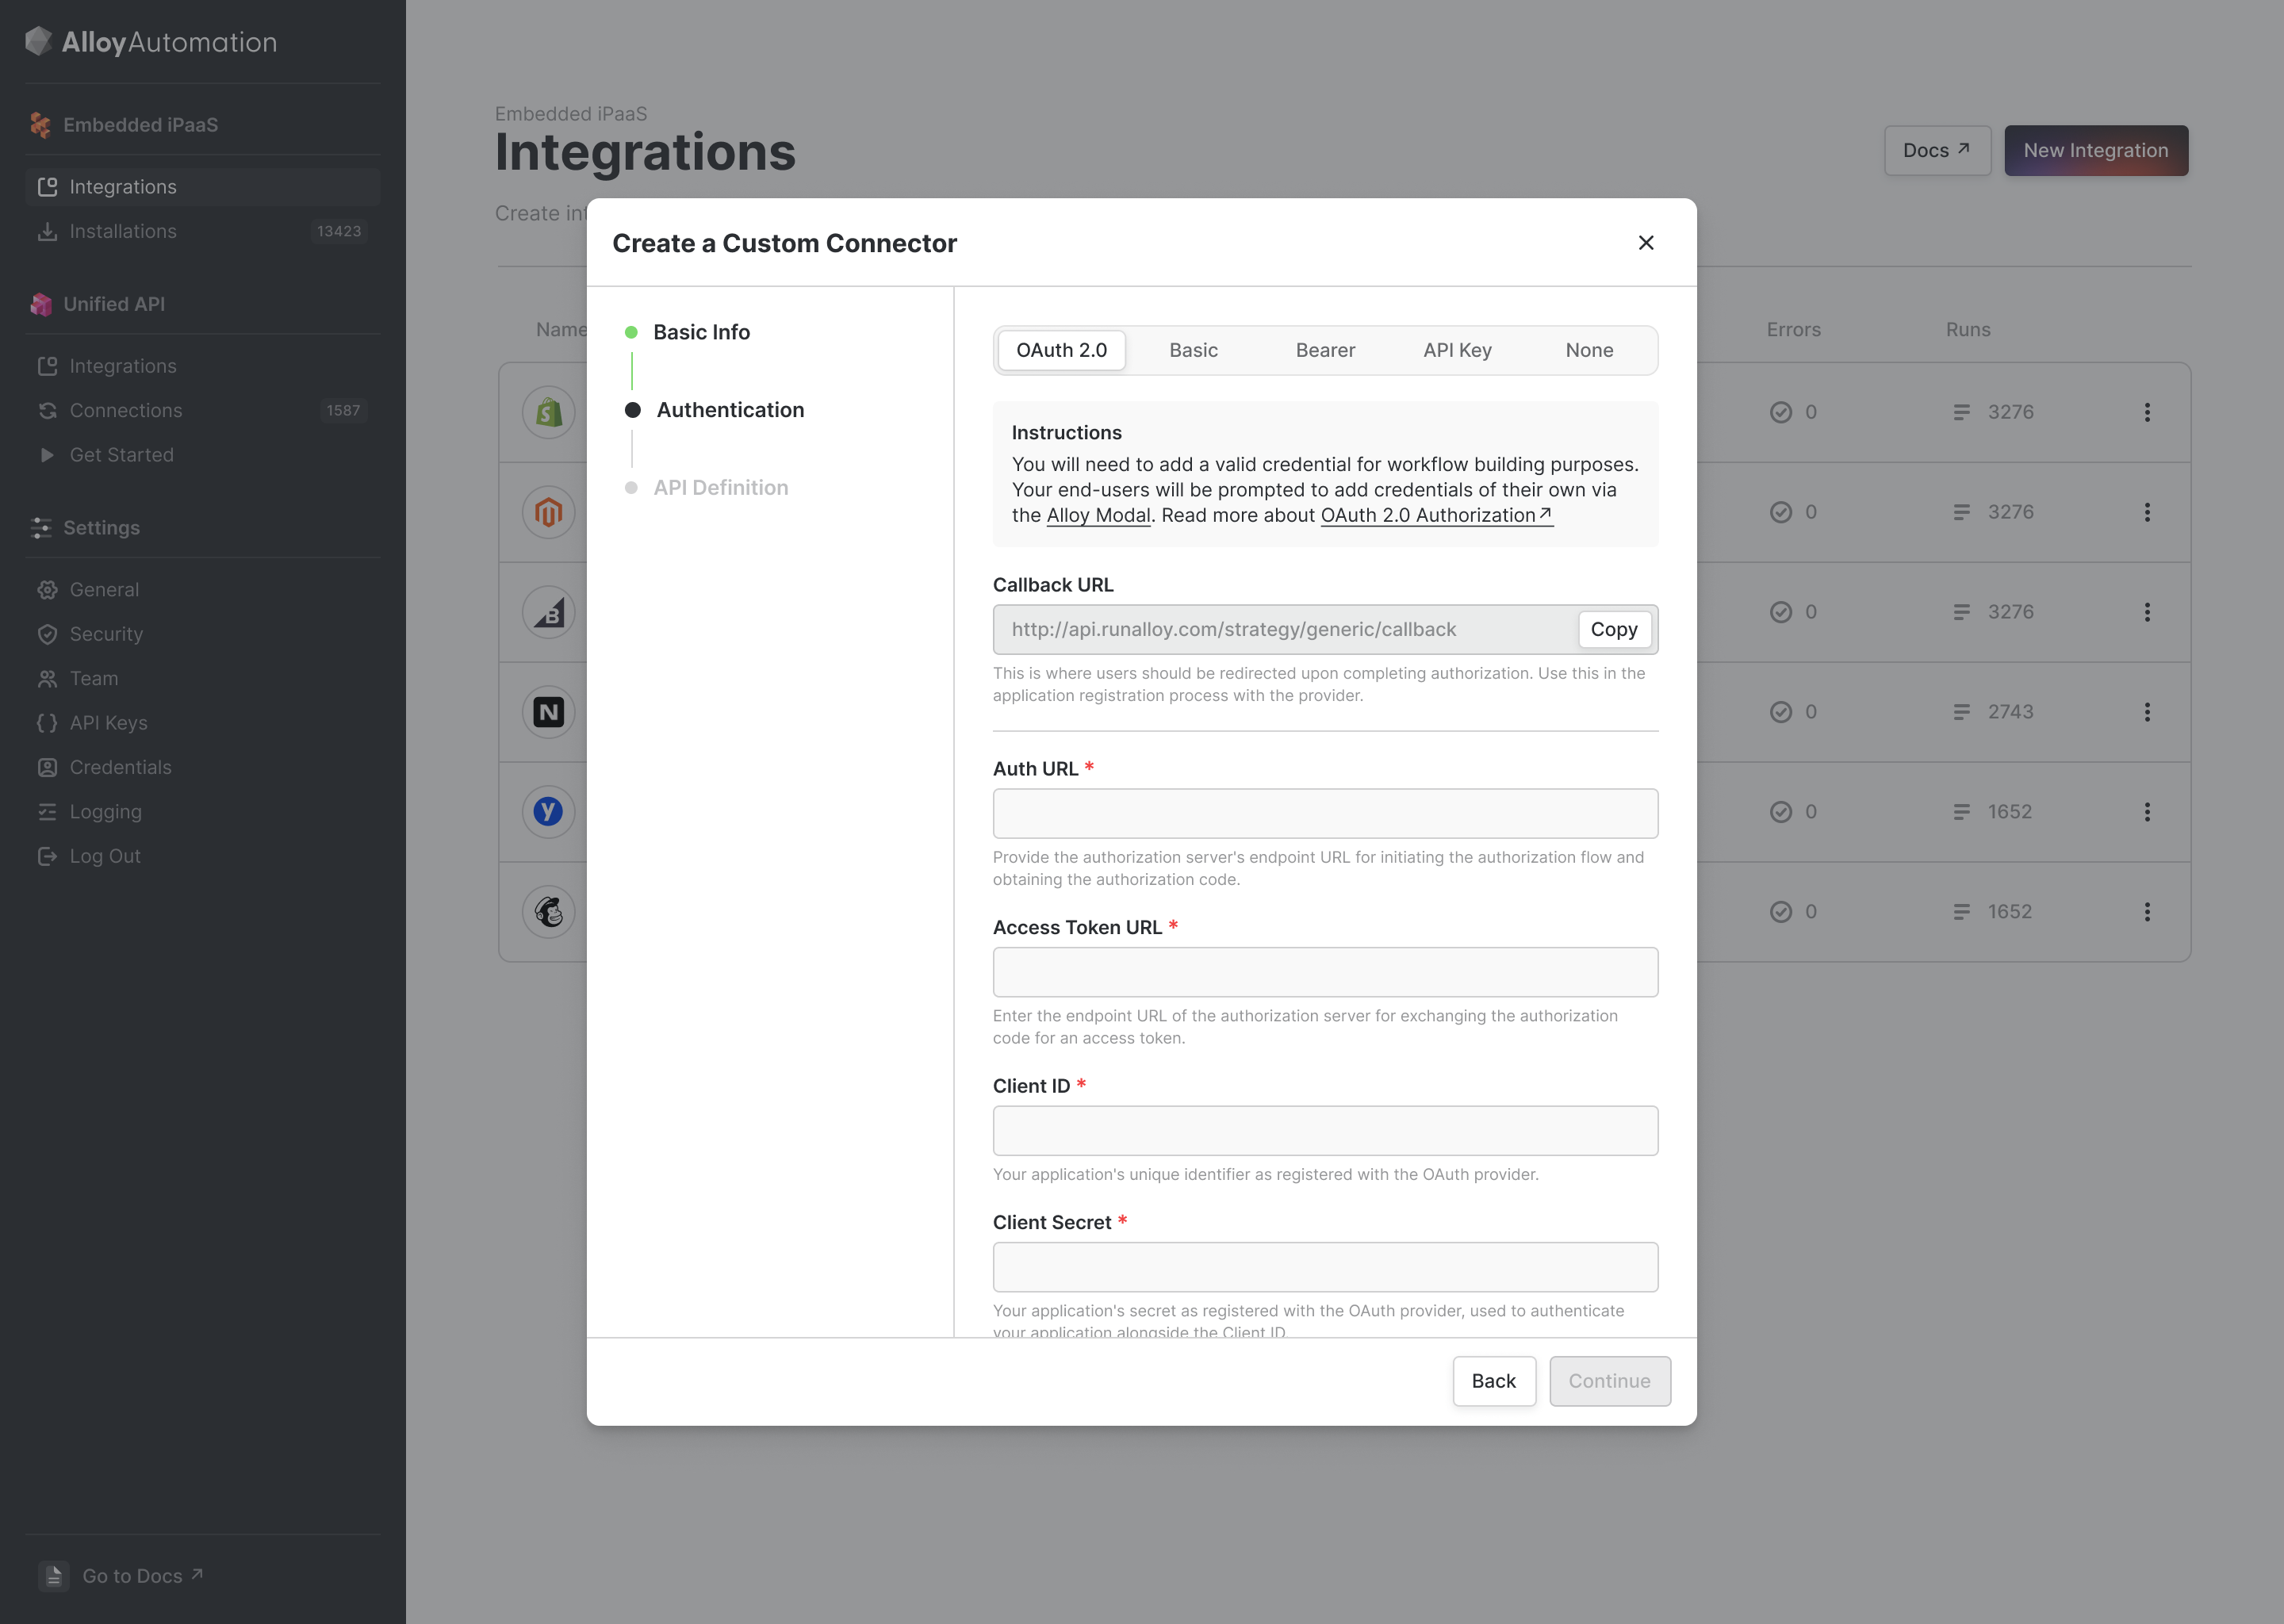The image size is (2284, 1624).
Task: Choose the API Key auth option
Action: [1457, 350]
